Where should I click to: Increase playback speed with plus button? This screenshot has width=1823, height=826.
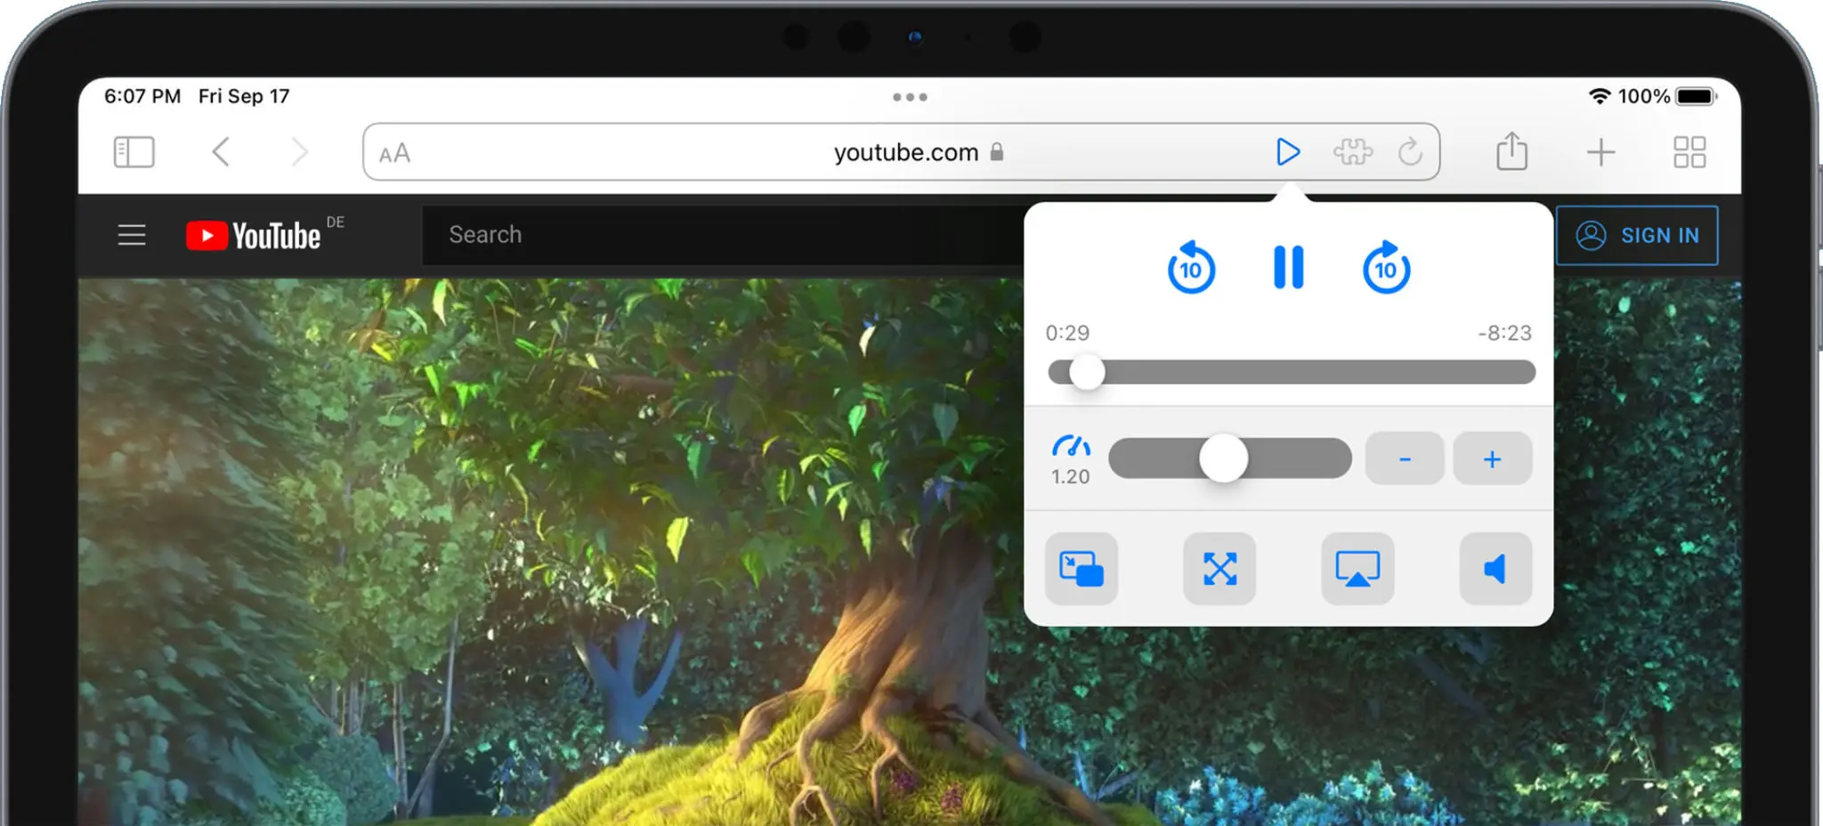[x=1493, y=458]
